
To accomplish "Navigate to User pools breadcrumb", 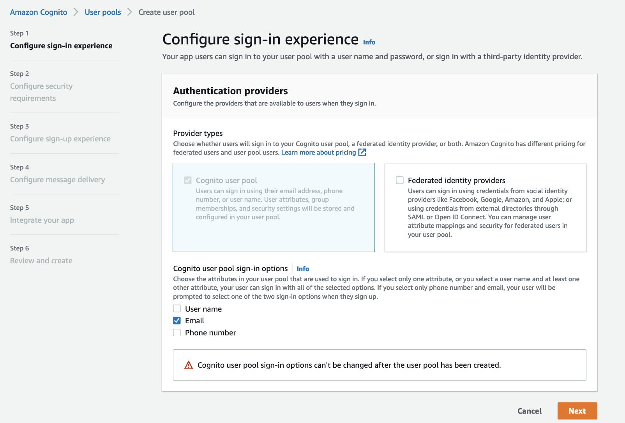I will point(103,12).
